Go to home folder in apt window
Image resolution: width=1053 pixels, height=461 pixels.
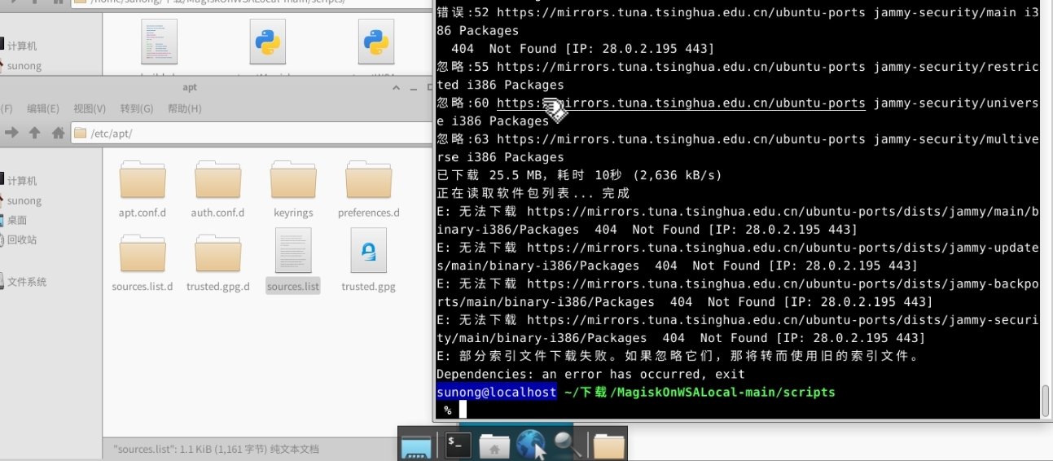tap(58, 132)
